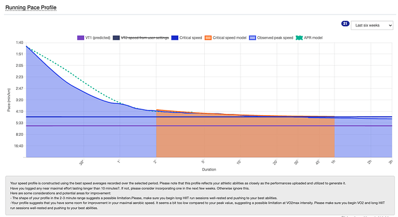The height and width of the screenshot is (217, 398).
Task: Re-enable the struck-through VT2 speed series
Action: (145, 38)
